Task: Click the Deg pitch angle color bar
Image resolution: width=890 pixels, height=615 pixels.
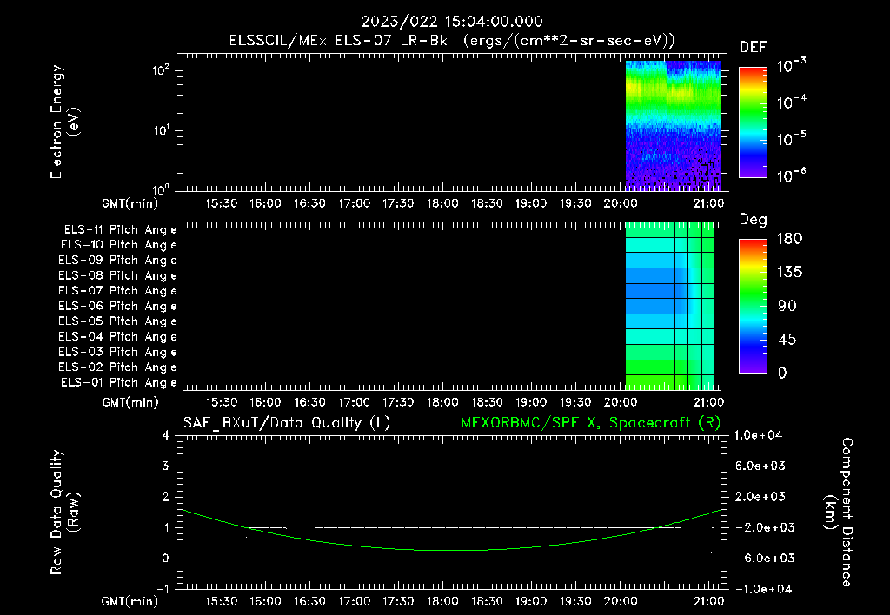Action: click(753, 306)
